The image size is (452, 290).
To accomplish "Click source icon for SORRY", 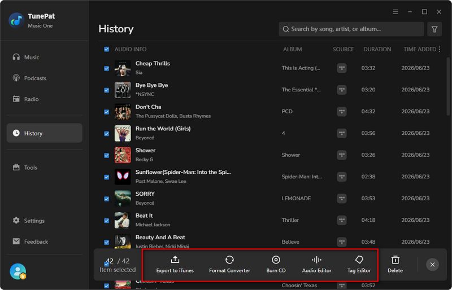I will [x=342, y=199].
